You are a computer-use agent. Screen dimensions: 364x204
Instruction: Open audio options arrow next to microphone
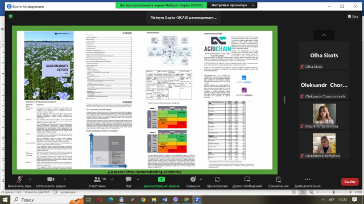(x=30, y=179)
